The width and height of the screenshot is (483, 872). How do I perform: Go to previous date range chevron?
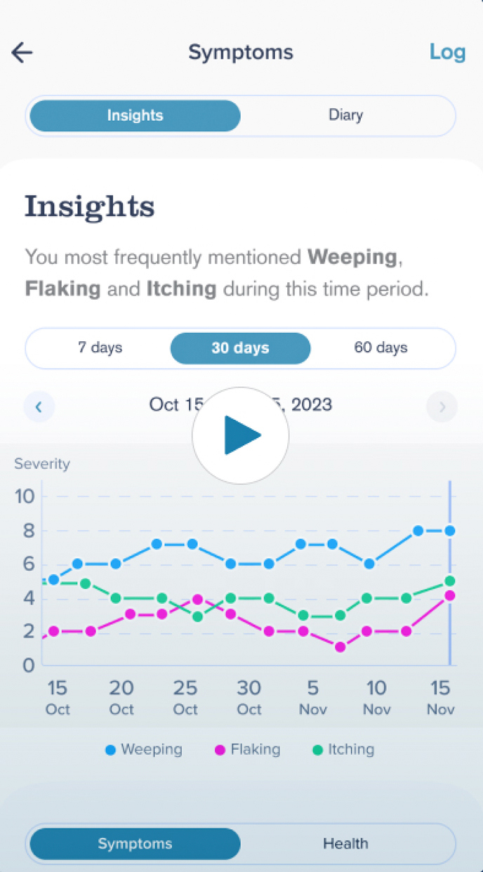point(39,407)
